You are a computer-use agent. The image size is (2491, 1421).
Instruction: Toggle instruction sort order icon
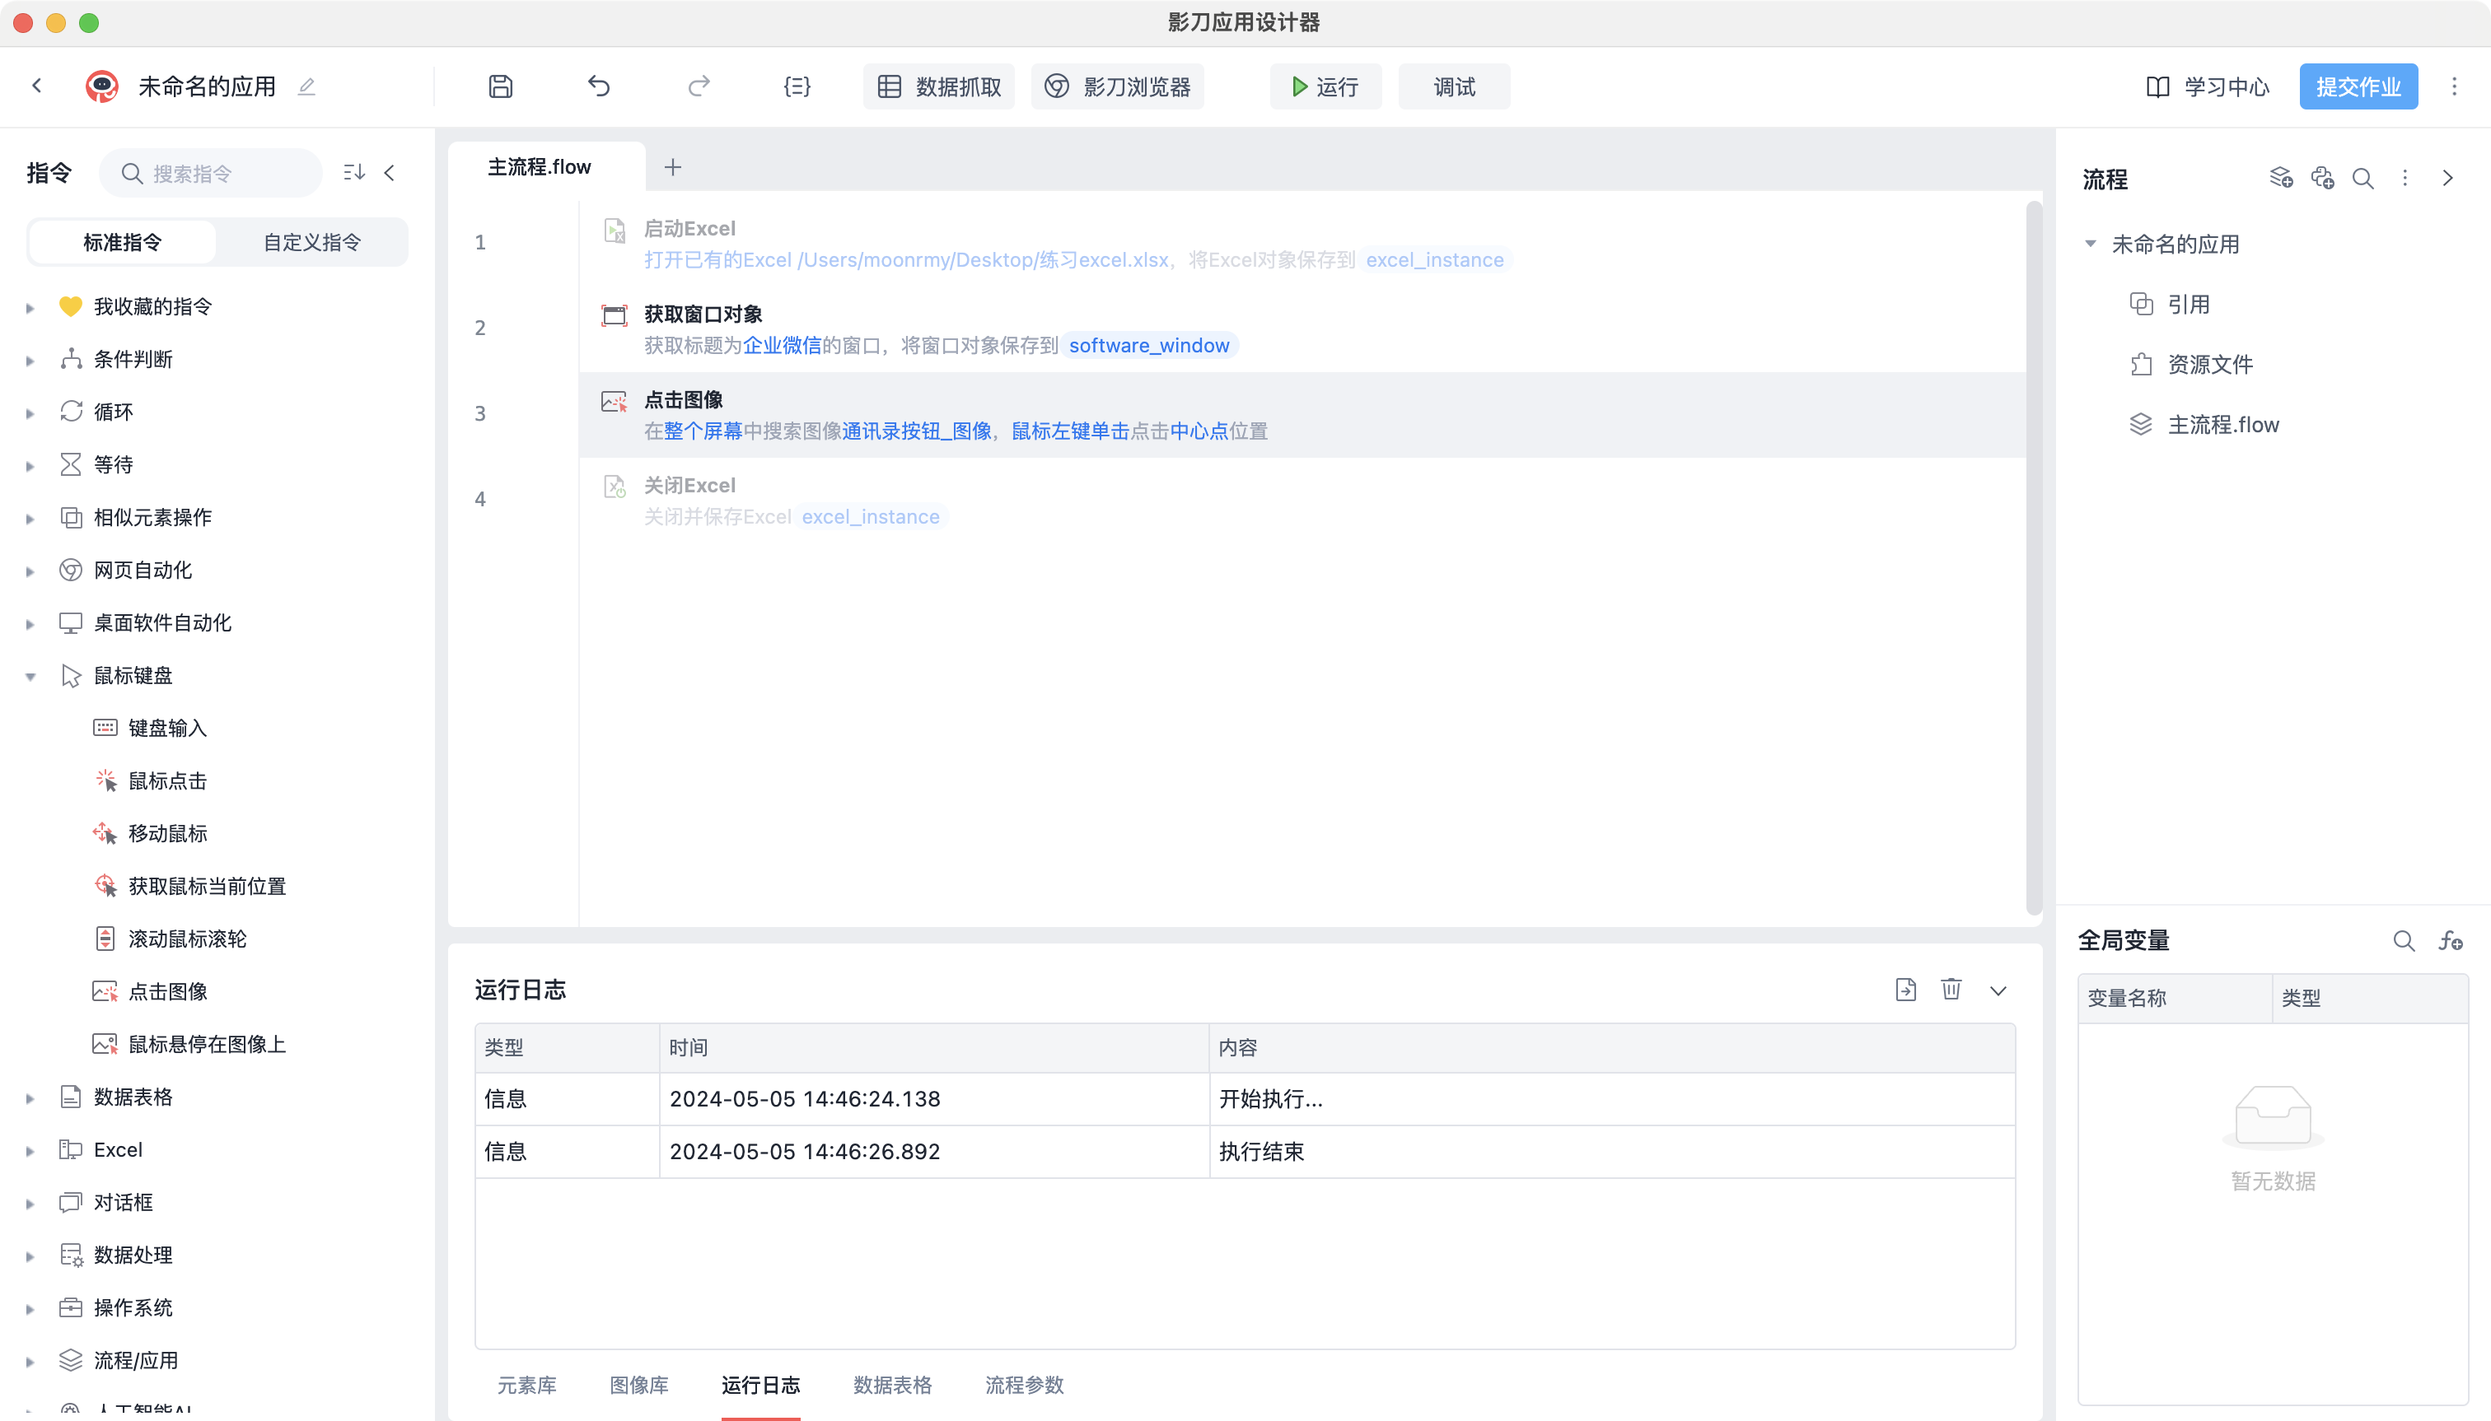[x=354, y=173]
